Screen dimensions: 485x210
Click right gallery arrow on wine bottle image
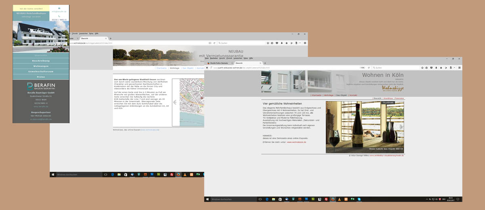coord(401,126)
